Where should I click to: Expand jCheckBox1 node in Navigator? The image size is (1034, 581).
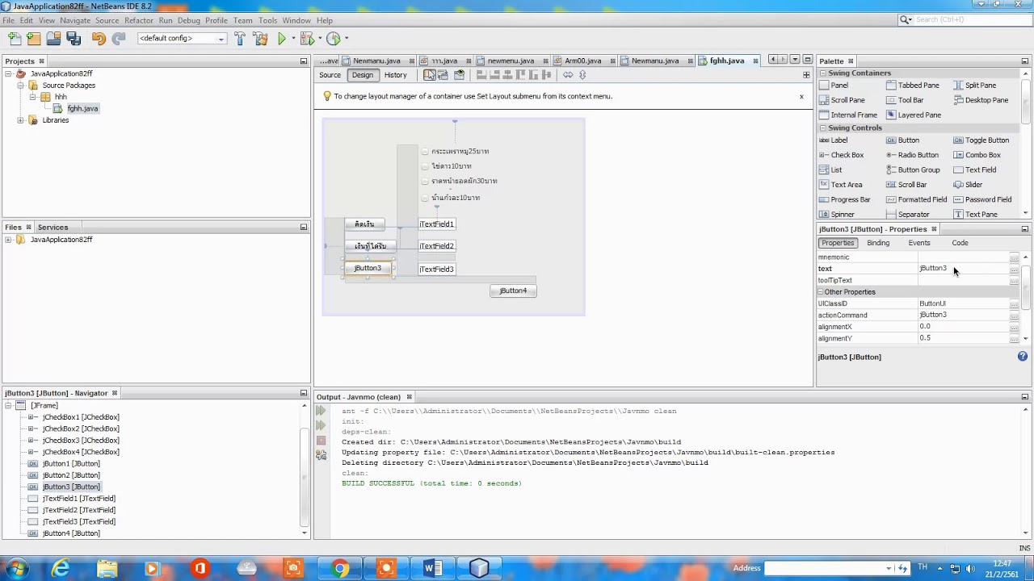click(x=32, y=417)
